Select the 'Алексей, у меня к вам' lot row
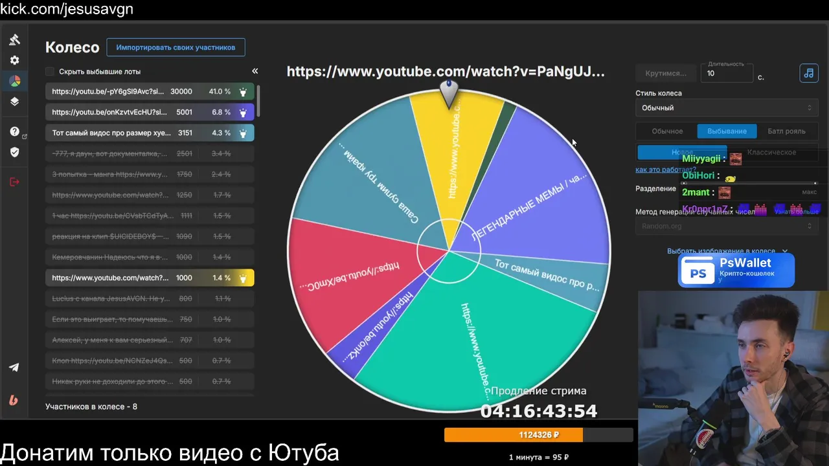Screen dimensions: 829x466 tap(150, 340)
